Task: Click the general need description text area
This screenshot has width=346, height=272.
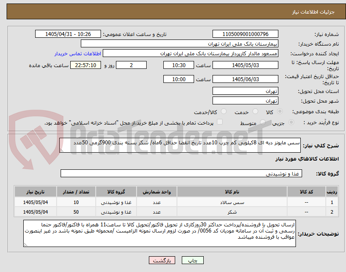Action: (x=180, y=145)
